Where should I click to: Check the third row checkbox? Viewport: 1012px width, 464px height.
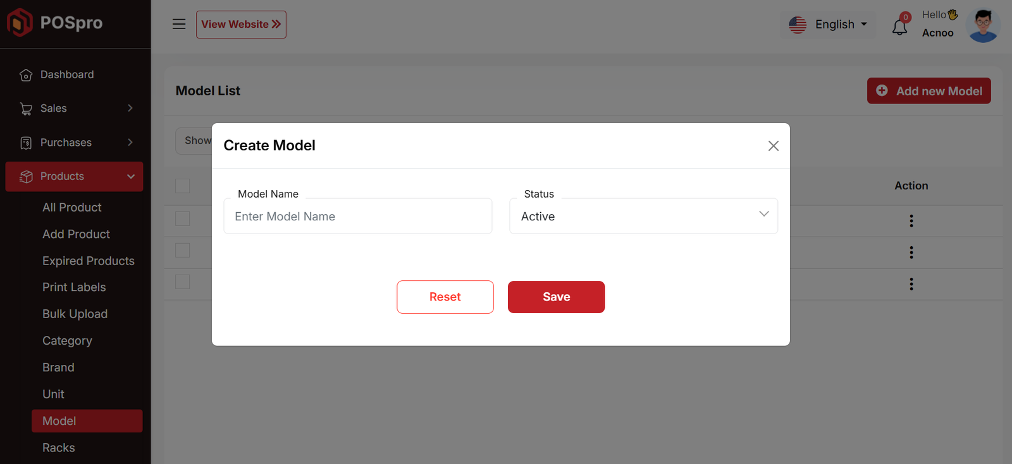pos(183,282)
